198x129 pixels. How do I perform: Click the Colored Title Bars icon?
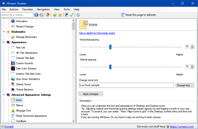[13, 58]
